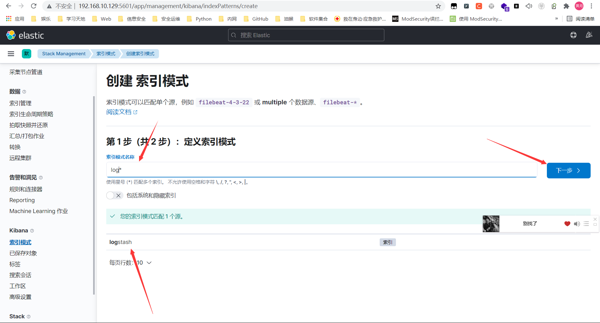The image size is (600, 323).
Task: Open the playlist in music widget
Action: point(586,224)
